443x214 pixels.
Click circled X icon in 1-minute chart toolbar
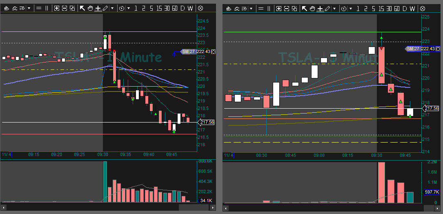[x=200, y=8]
